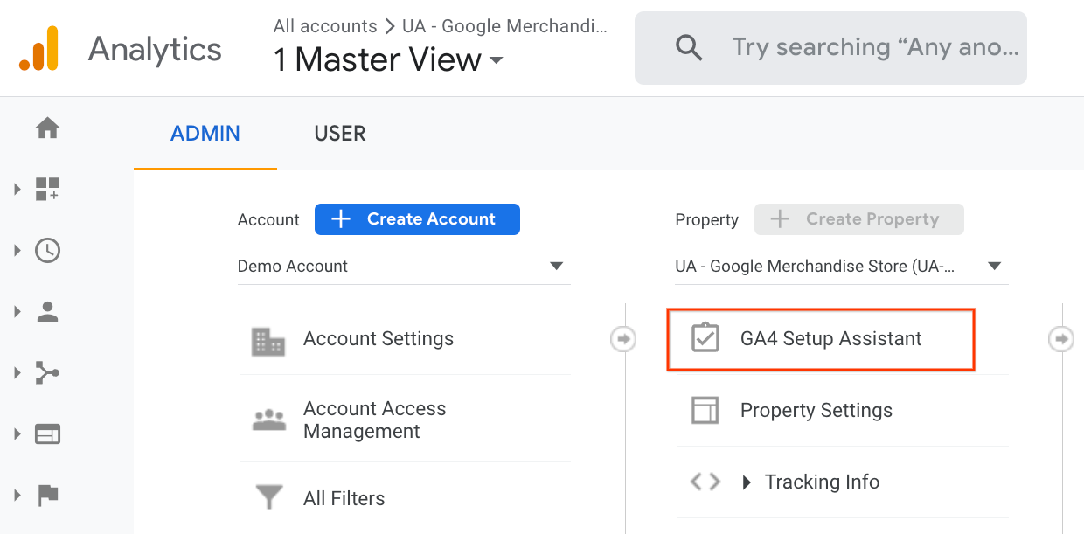
Task: Click the Create Account button
Action: 417,219
